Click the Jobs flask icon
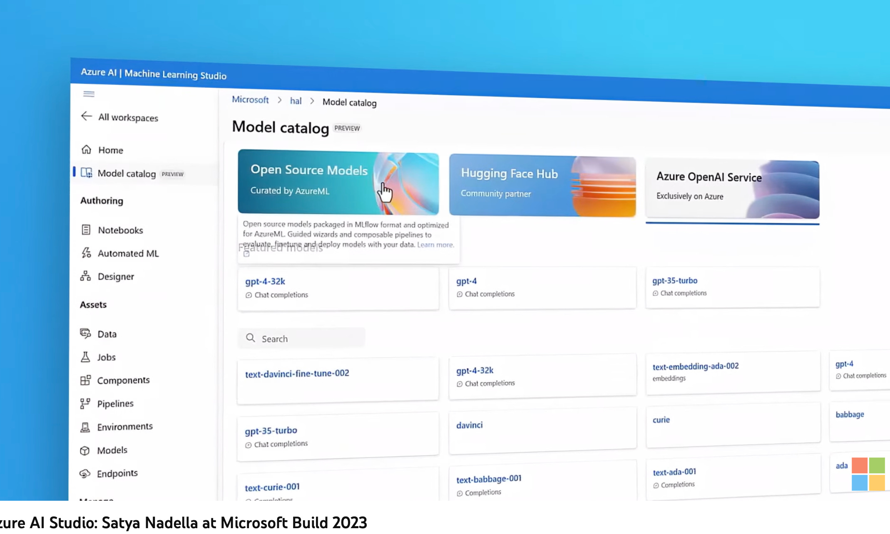This screenshot has height=534, width=890. pyautogui.click(x=85, y=357)
